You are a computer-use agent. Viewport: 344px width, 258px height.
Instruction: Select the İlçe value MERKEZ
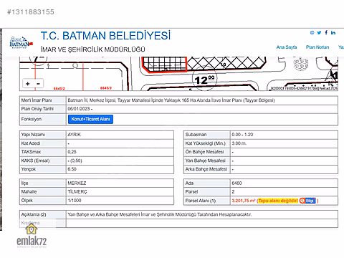click(77, 183)
